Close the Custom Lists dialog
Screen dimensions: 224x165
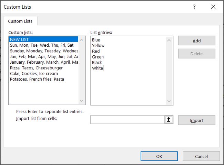213,7
